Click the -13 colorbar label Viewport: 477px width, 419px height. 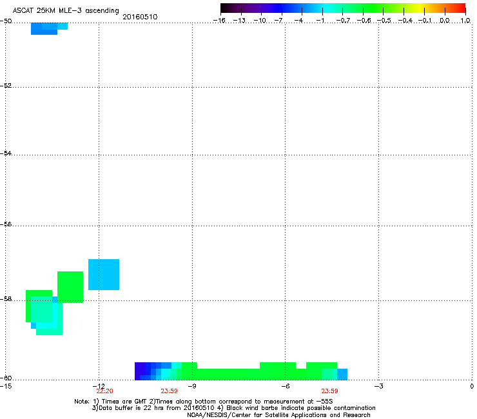[239, 21]
